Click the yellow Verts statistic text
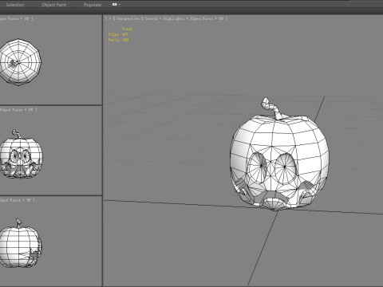Screen dimensions: 383x287 [x=118, y=40]
